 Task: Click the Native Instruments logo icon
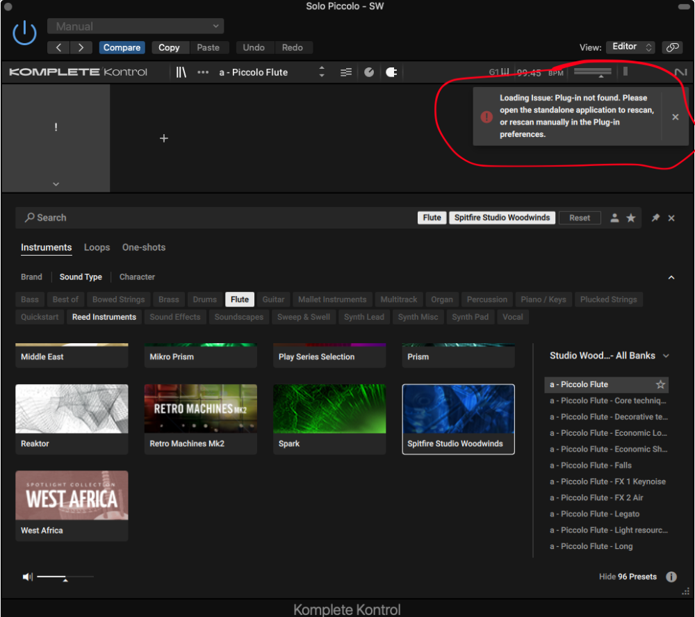680,72
